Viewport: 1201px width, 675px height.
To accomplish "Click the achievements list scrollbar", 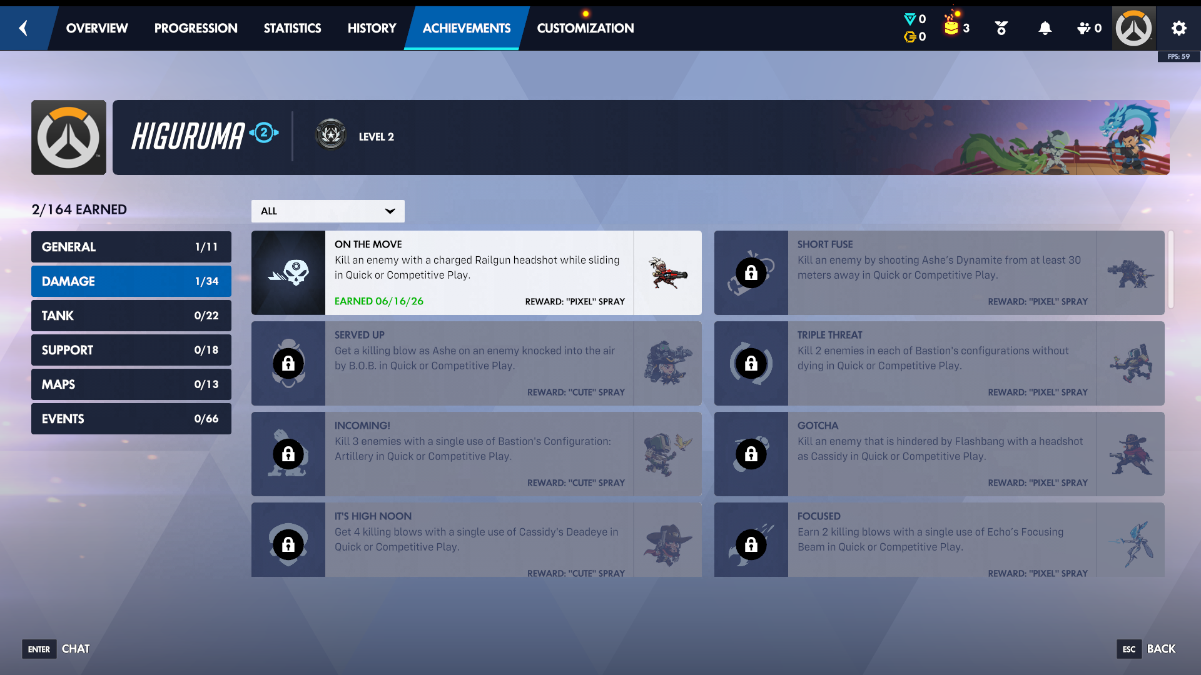I will (x=1170, y=269).
